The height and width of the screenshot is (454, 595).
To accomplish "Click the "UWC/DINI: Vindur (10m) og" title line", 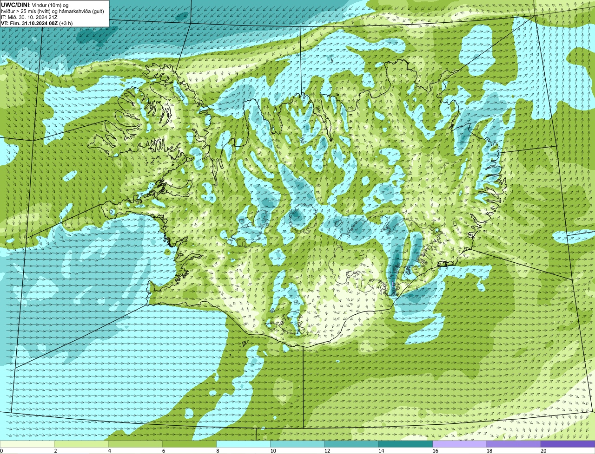I will [35, 5].
